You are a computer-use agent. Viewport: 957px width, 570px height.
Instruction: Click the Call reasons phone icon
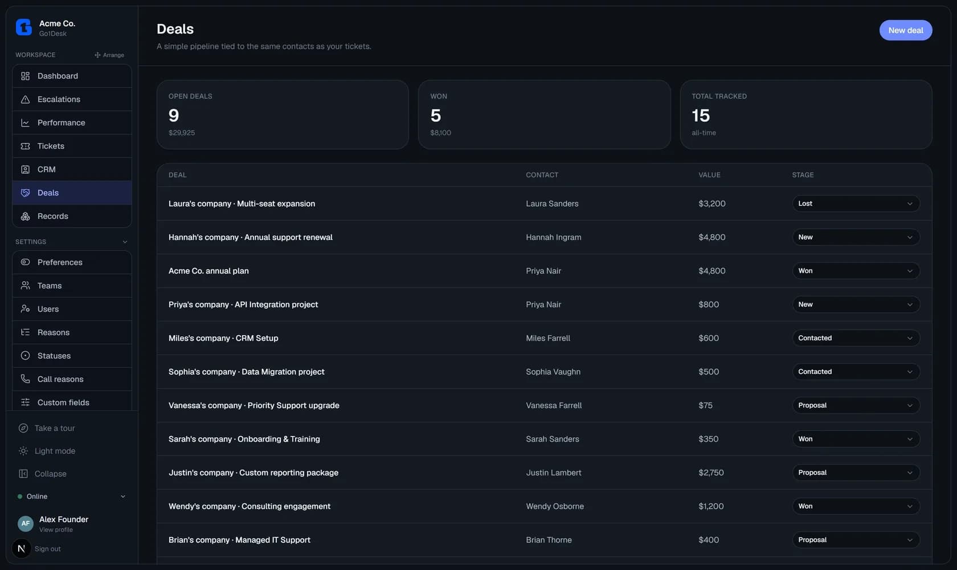click(25, 379)
